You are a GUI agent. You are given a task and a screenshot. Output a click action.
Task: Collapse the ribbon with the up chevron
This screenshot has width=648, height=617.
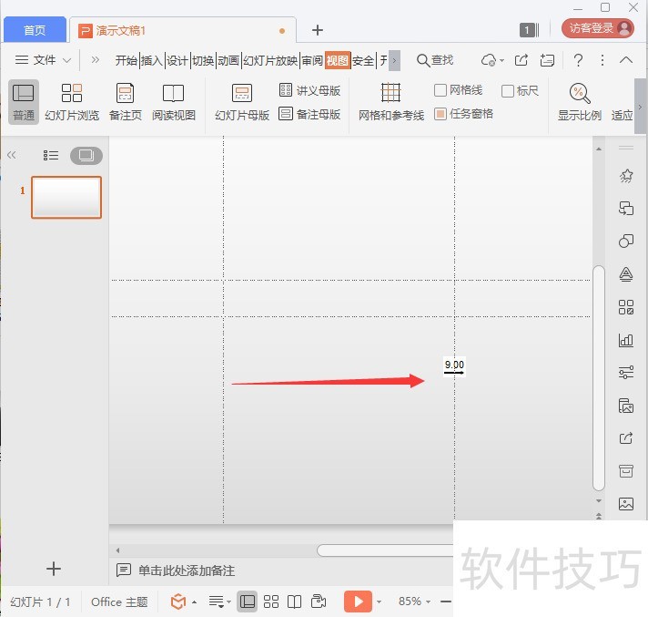click(626, 60)
